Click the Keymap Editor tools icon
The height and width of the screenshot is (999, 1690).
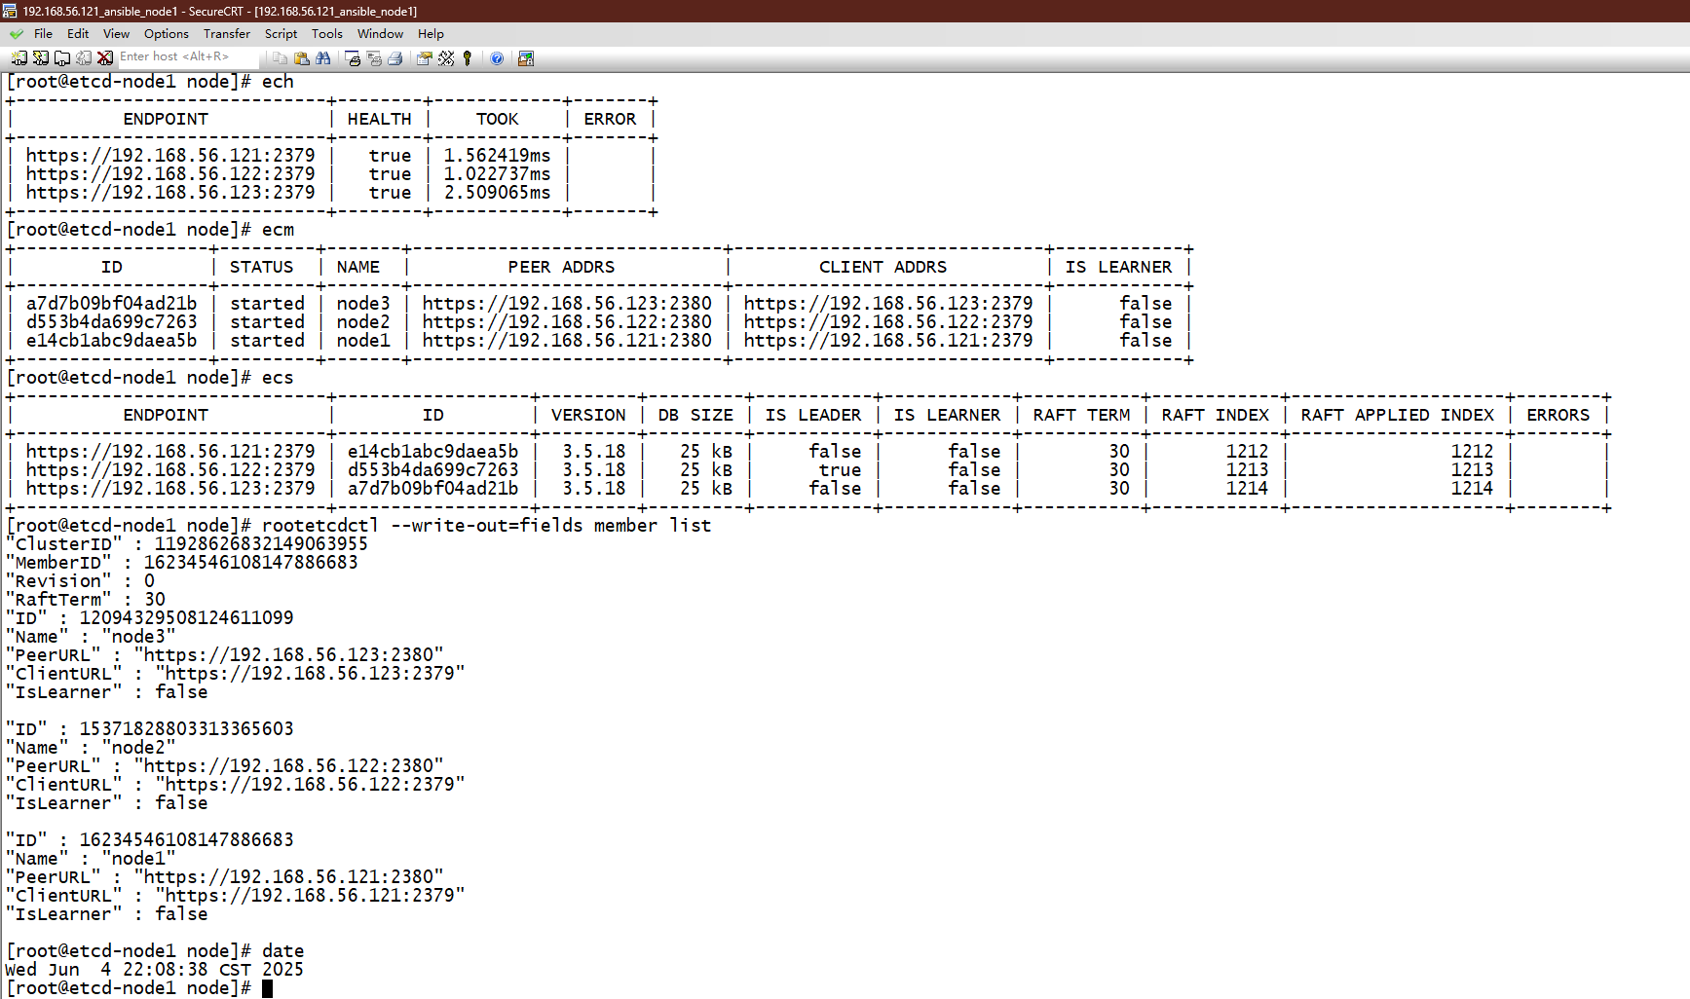coord(446,58)
